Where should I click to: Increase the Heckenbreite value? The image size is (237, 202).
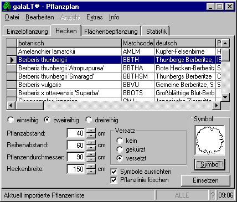click(91, 167)
